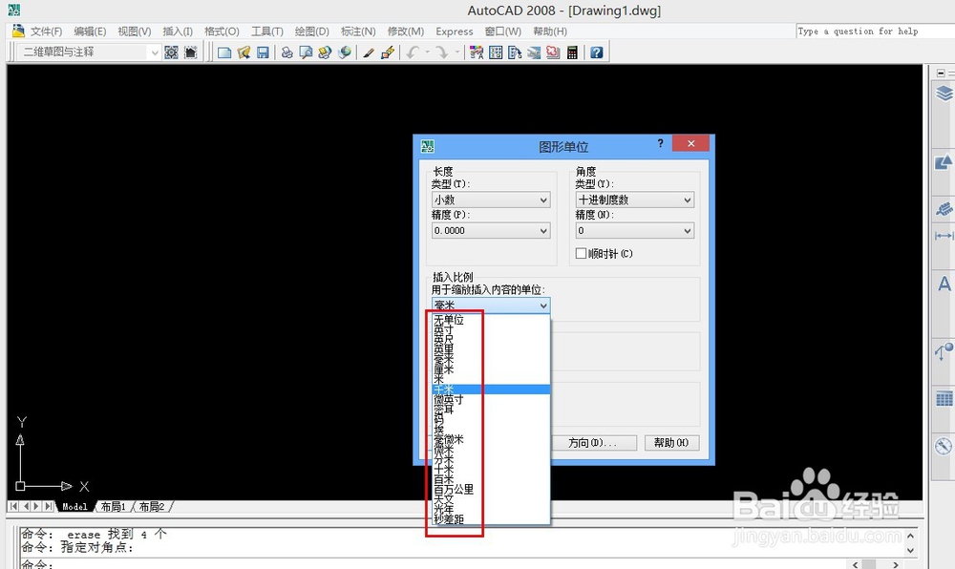Image resolution: width=955 pixels, height=569 pixels.
Task: Open the 标注(N) menu
Action: coord(358,32)
